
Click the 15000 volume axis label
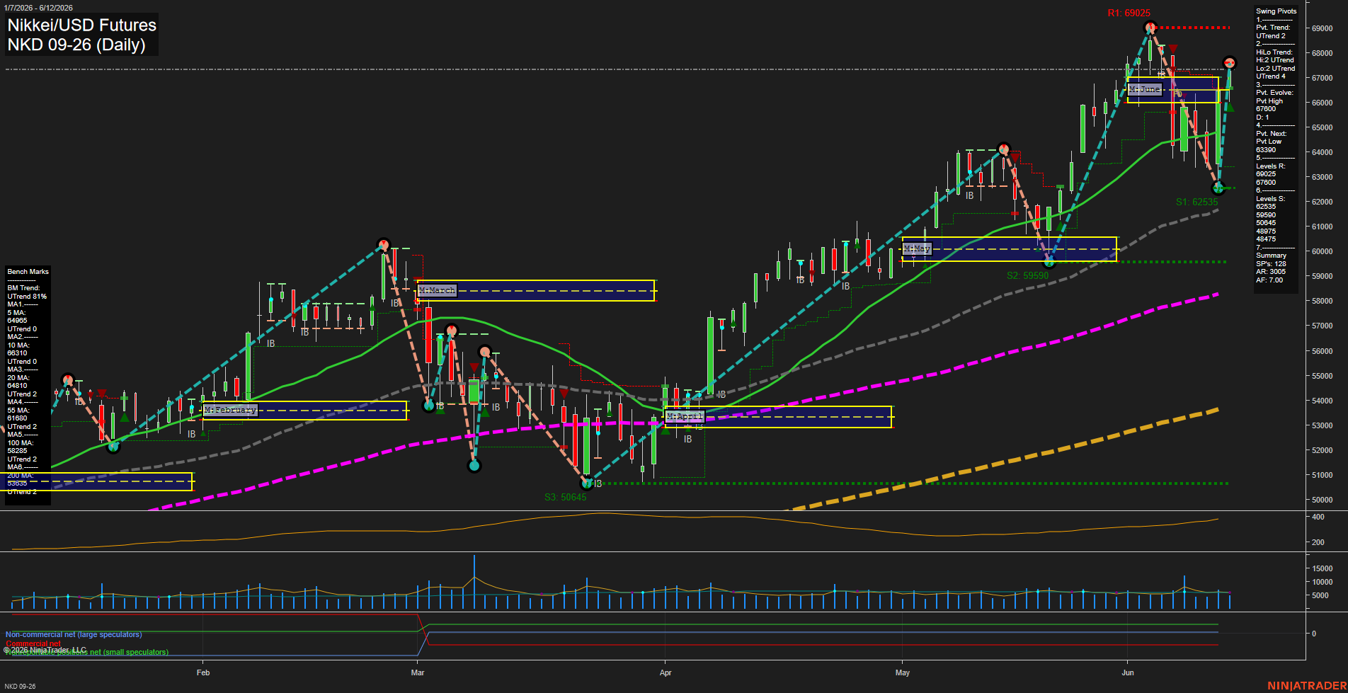click(1323, 568)
